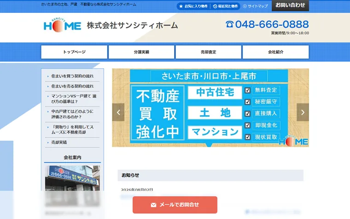
Task: Show previous slide with left arrow
Action: 118,112
